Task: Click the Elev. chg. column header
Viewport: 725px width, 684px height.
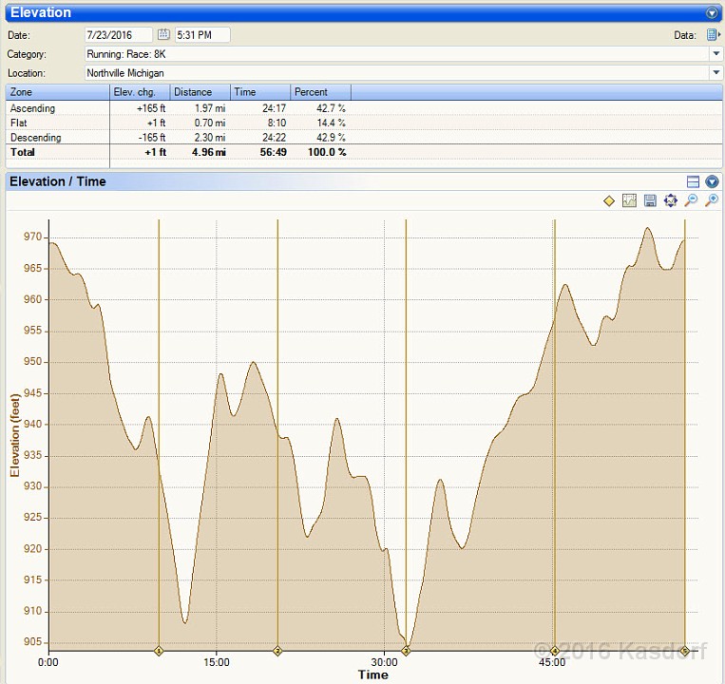Action: pyautogui.click(x=140, y=92)
